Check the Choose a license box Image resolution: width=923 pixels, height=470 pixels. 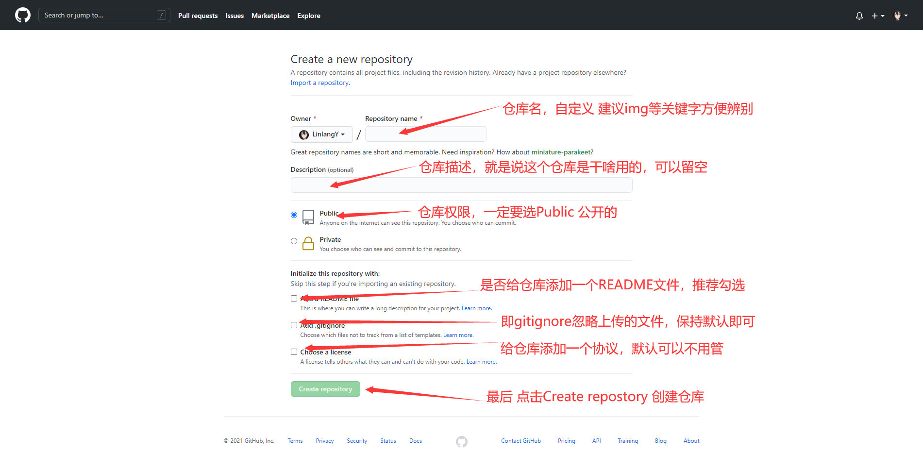[x=294, y=352]
